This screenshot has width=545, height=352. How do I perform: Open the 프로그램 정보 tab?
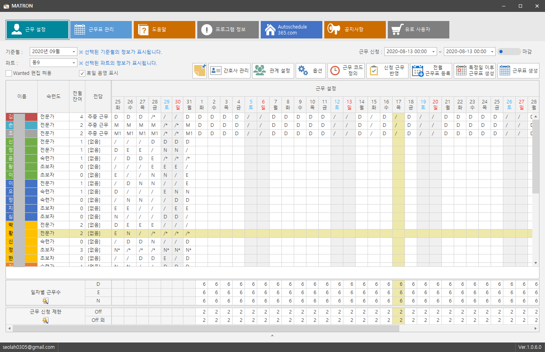228,30
